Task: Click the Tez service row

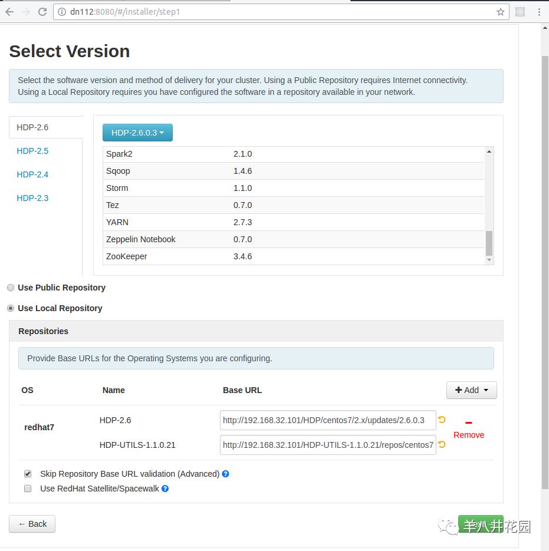Action: 294,205
